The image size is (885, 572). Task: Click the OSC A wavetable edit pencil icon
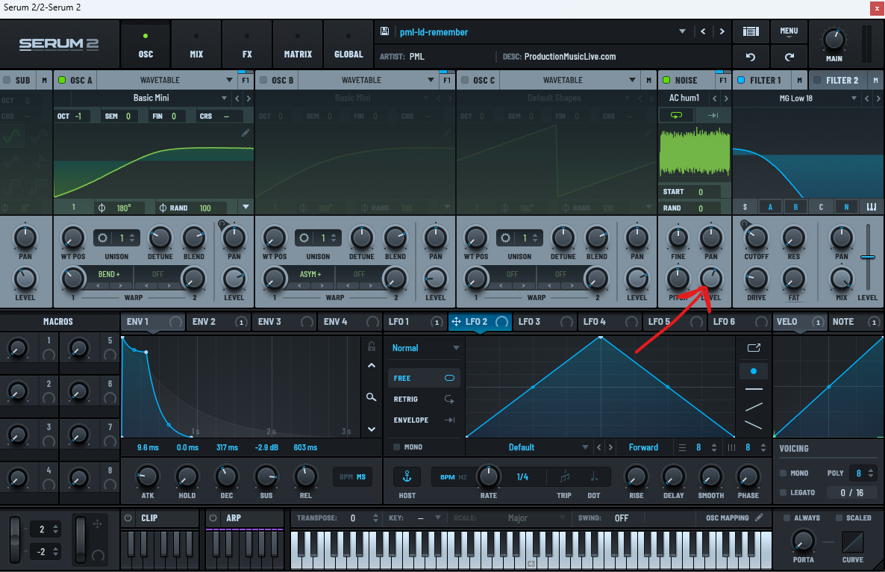pos(246,133)
